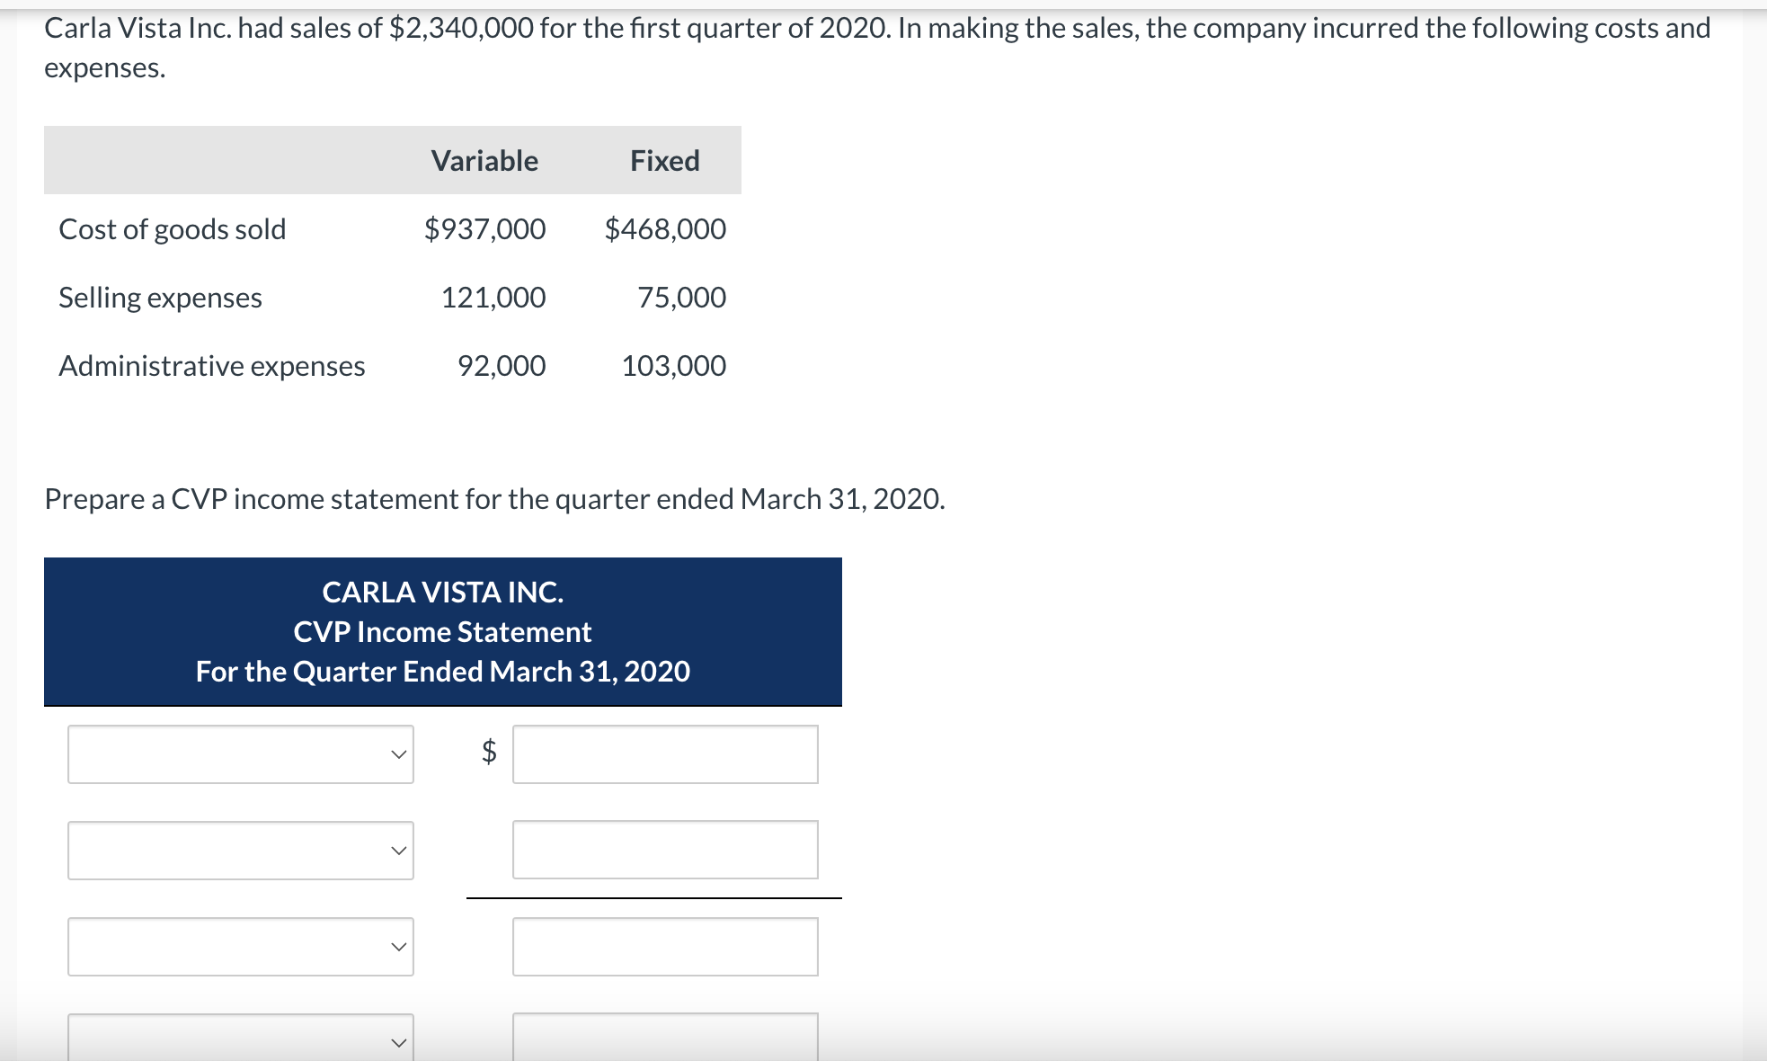The image size is (1767, 1061).
Task: Click the CVP Income Statement title text
Action: click(442, 631)
